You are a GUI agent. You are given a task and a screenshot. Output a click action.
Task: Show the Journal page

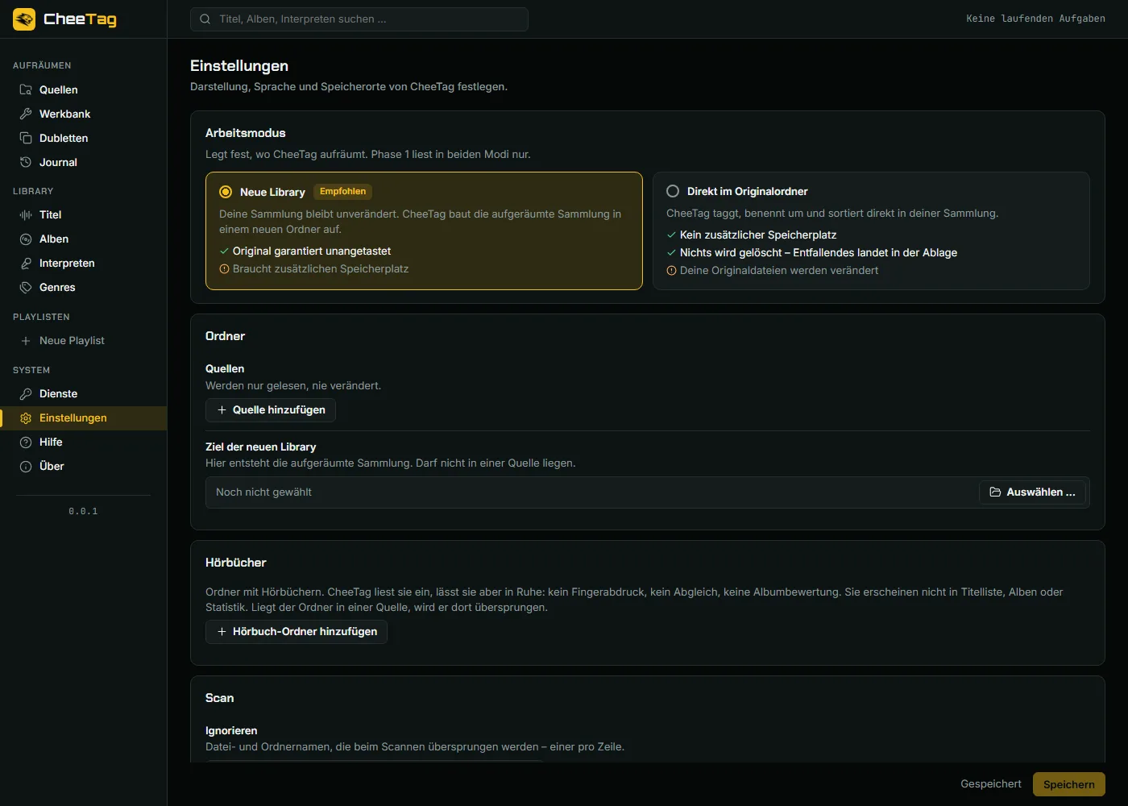coord(84,162)
